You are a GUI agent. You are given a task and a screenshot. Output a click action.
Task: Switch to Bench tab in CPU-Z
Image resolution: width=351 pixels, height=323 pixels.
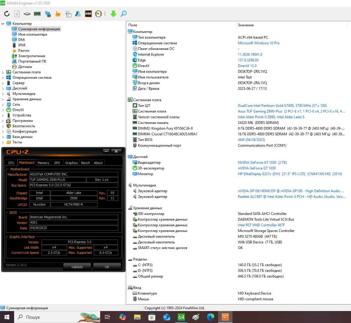[86, 163]
